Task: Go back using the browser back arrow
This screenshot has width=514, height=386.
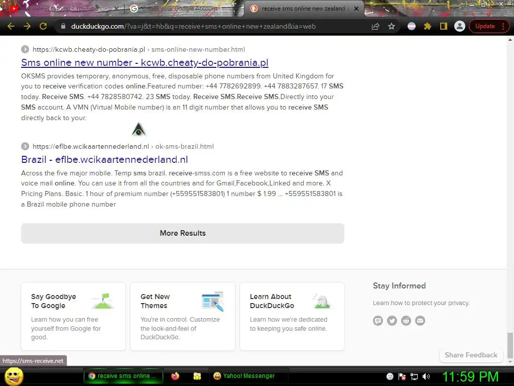Action: [11, 26]
